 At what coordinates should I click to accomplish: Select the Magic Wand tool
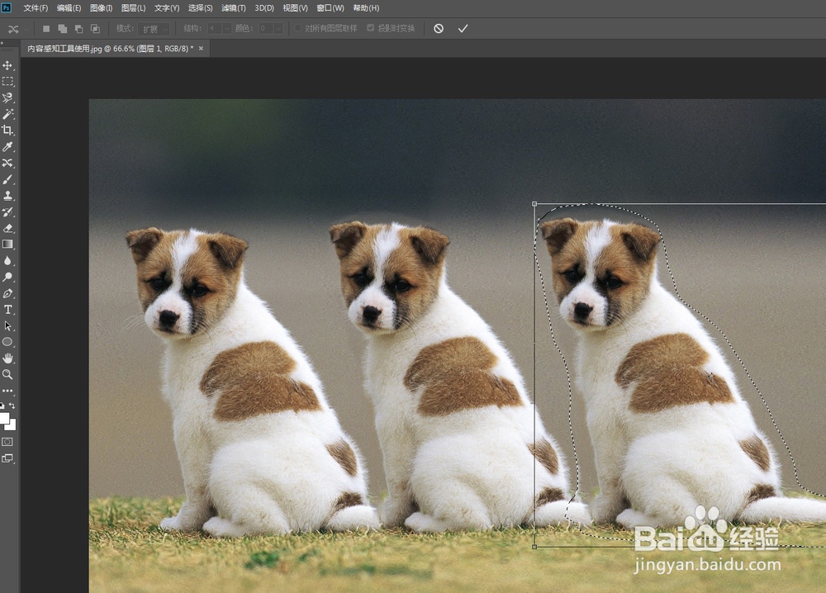(x=7, y=114)
